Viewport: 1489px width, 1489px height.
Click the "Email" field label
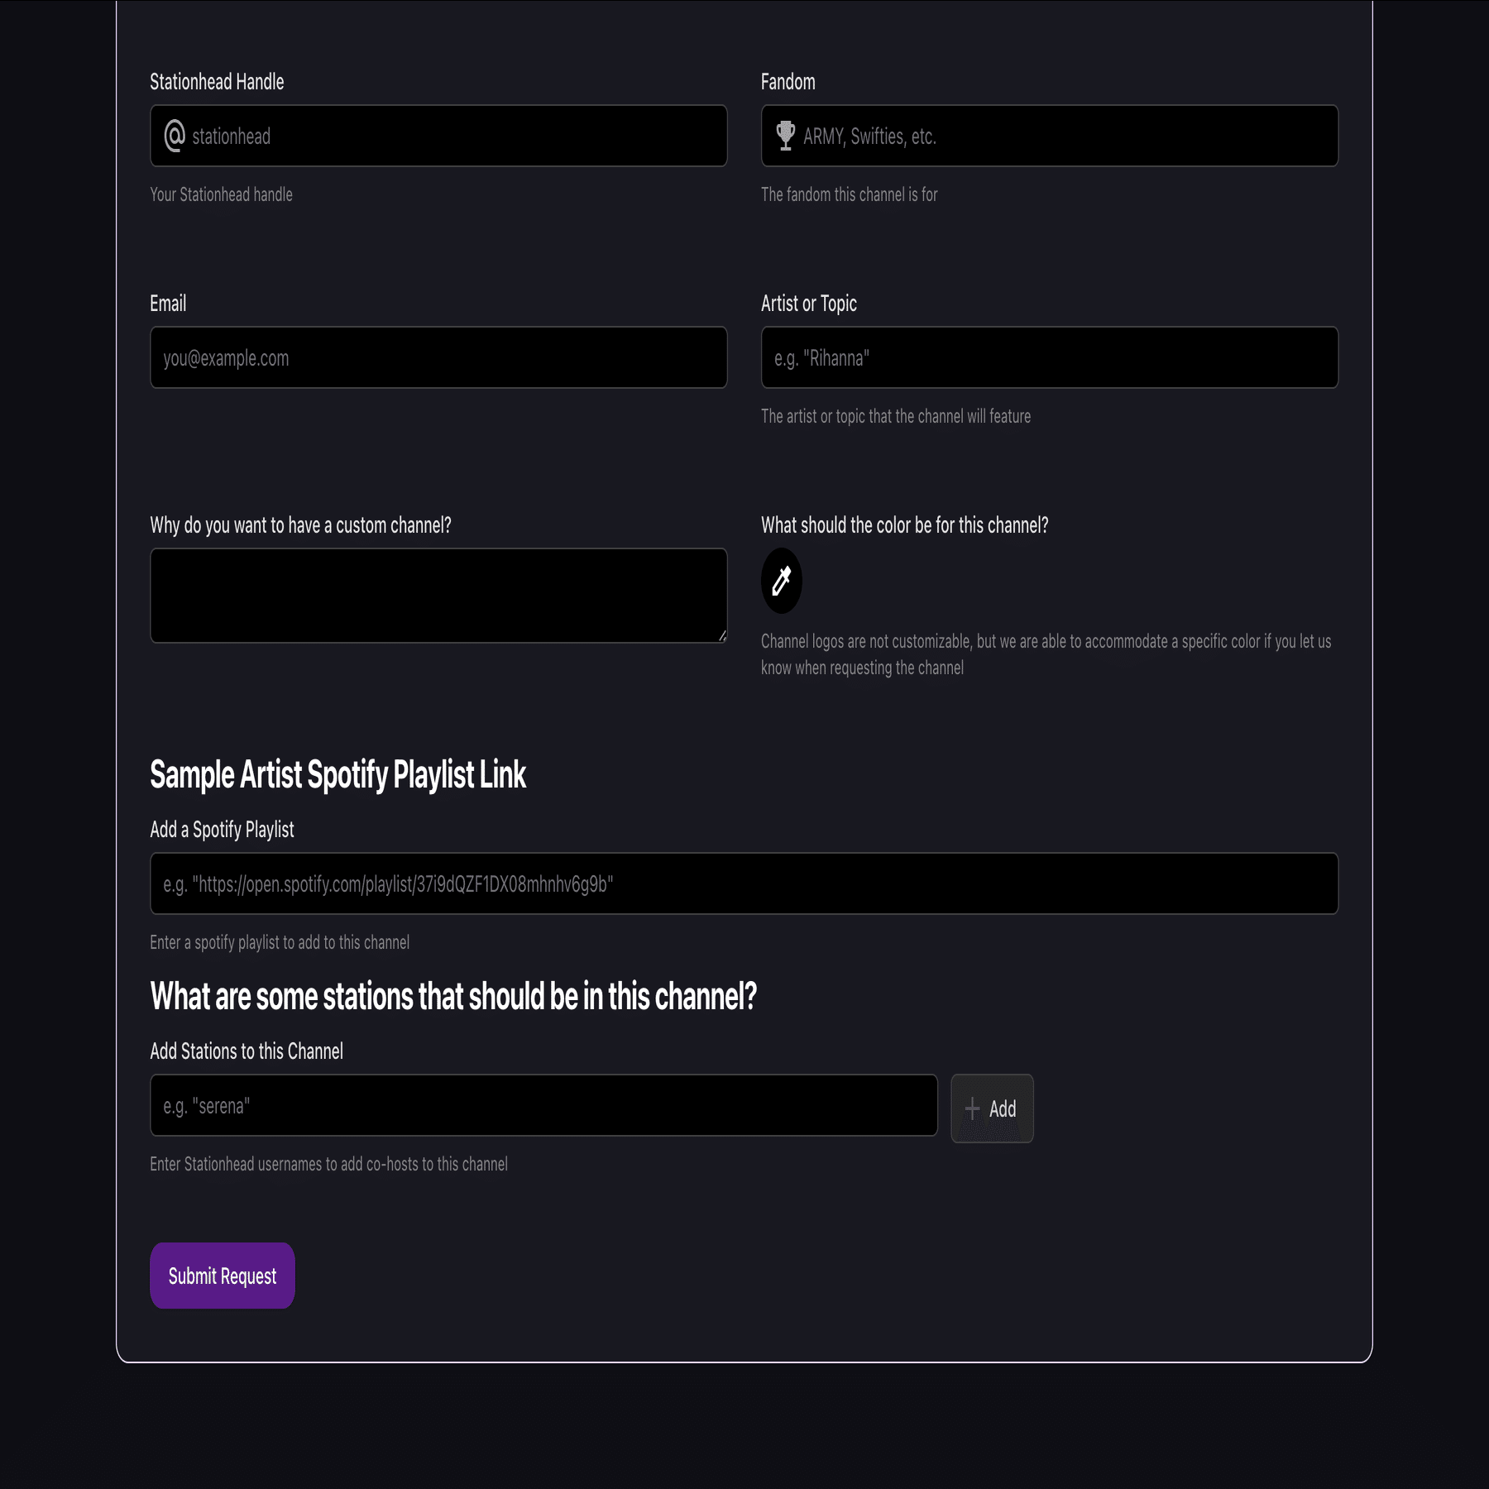[x=168, y=304]
